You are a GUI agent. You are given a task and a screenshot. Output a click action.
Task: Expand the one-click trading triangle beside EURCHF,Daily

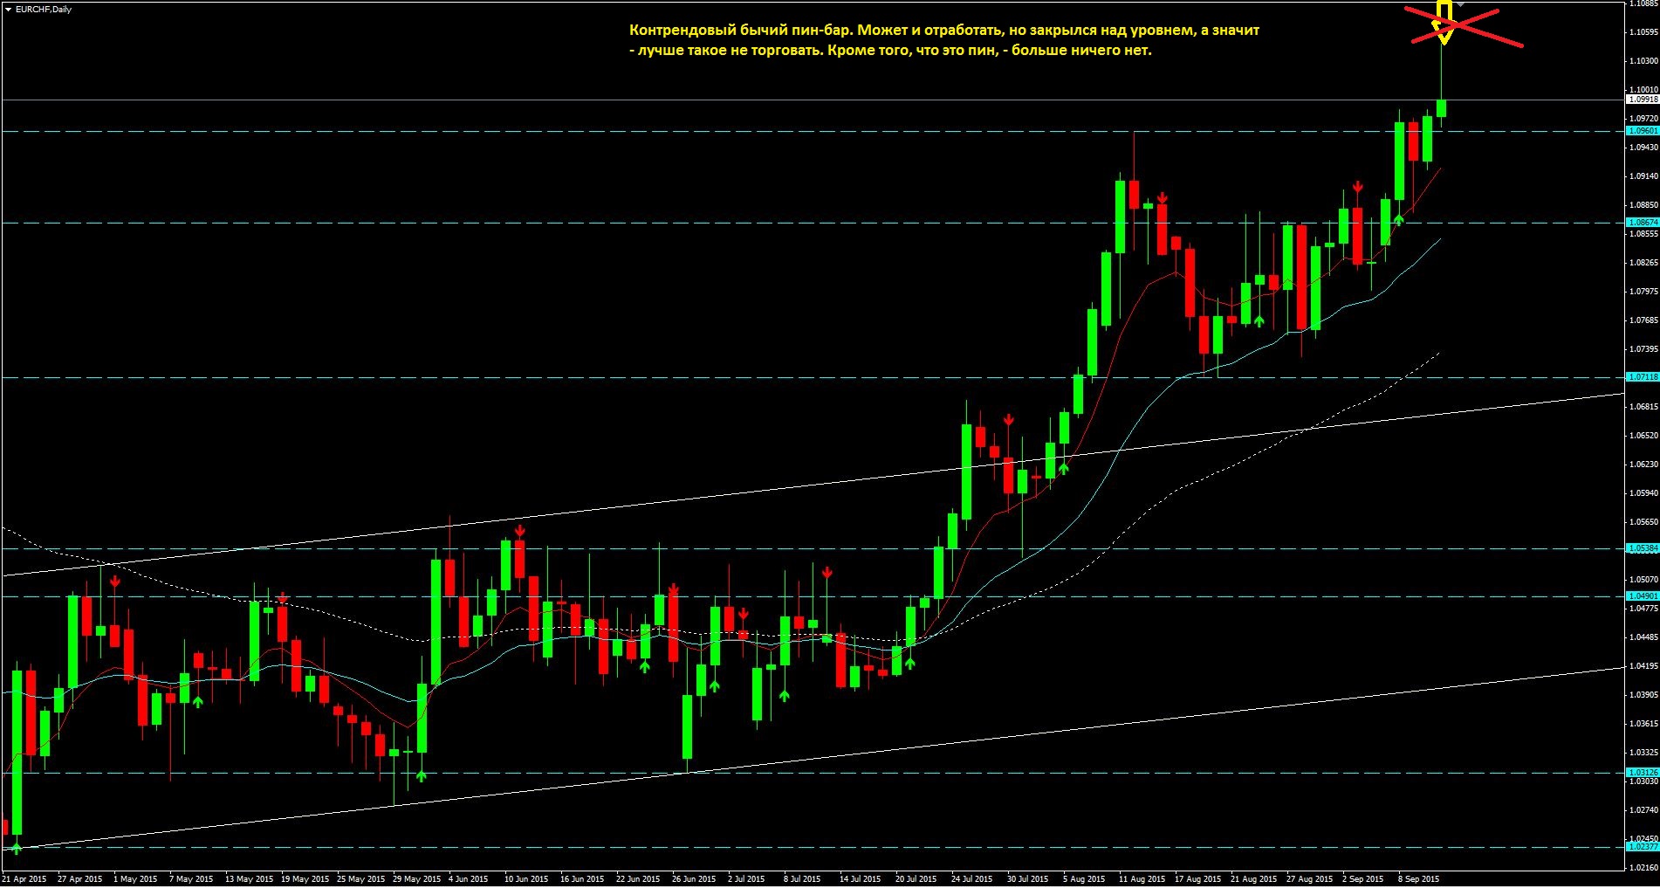coord(8,10)
